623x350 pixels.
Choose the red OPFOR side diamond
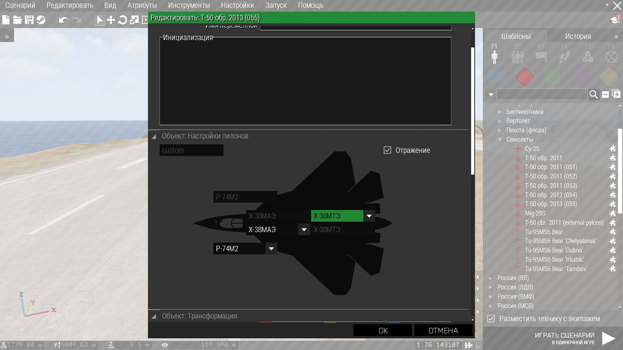tap(524, 77)
